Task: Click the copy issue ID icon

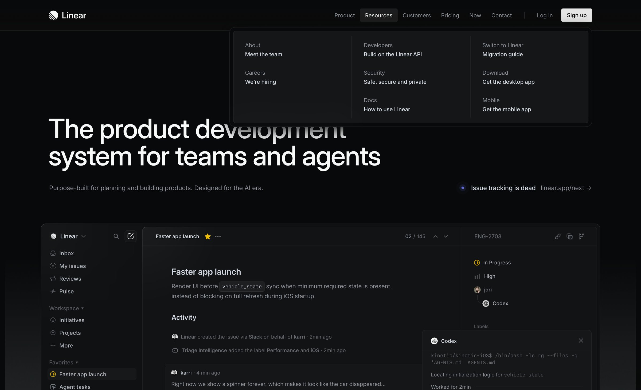Action: click(x=569, y=236)
